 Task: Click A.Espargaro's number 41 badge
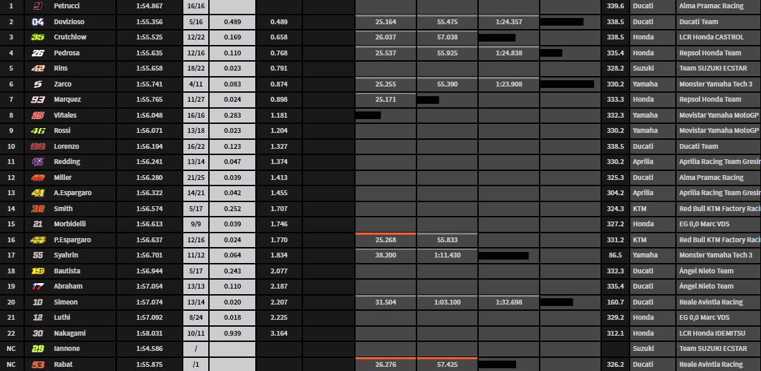(x=38, y=193)
